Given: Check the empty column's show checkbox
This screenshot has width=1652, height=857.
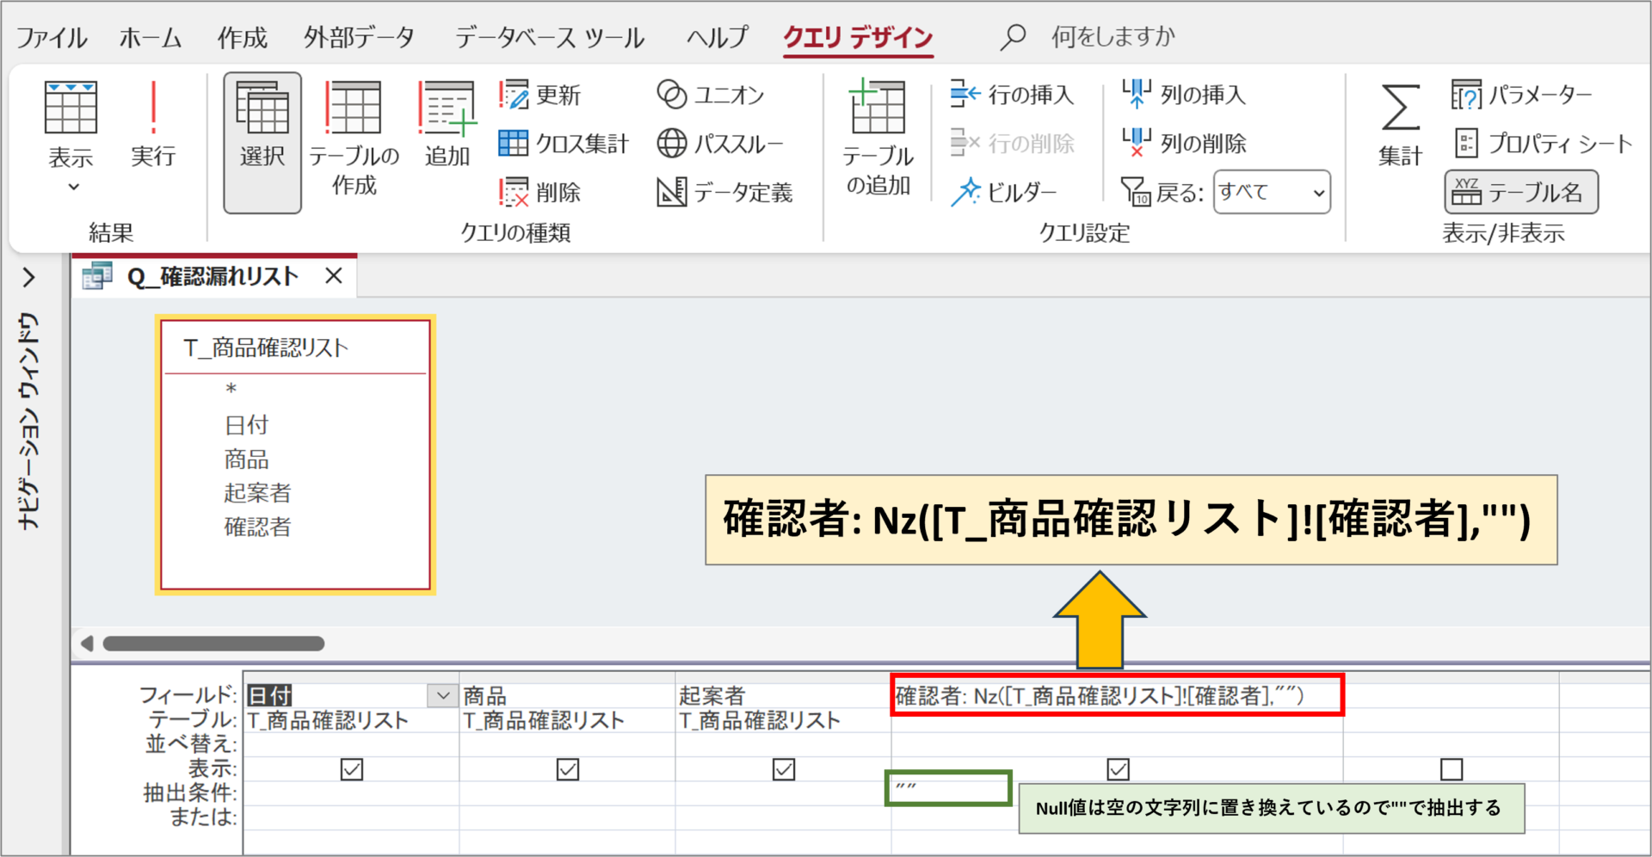Looking at the screenshot, I should pos(1452,769).
